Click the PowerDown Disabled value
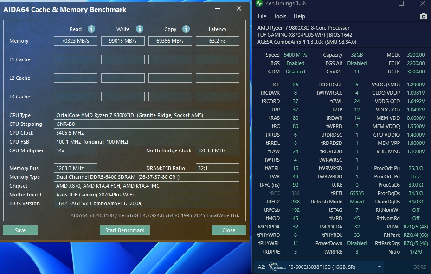 point(357,243)
